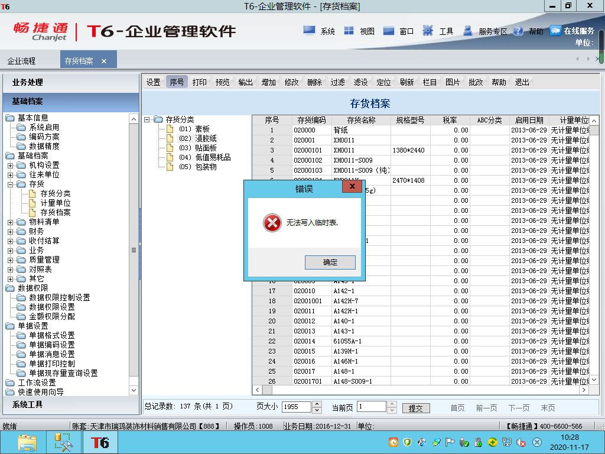
Task: Click the muted volume tray icon
Action: point(521,442)
